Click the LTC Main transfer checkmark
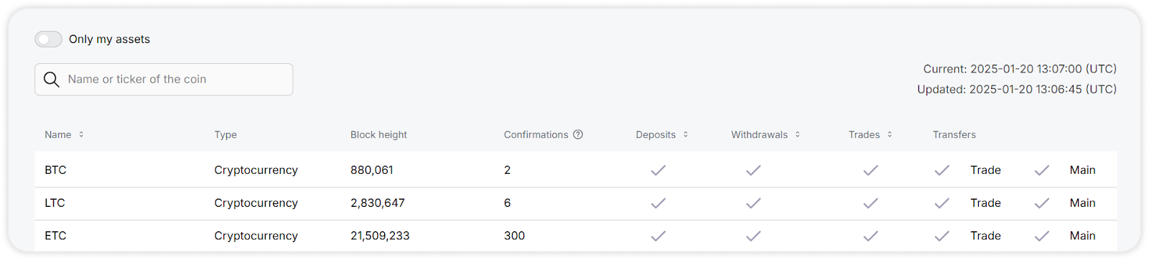The height and width of the screenshot is (260, 1149). (1041, 203)
